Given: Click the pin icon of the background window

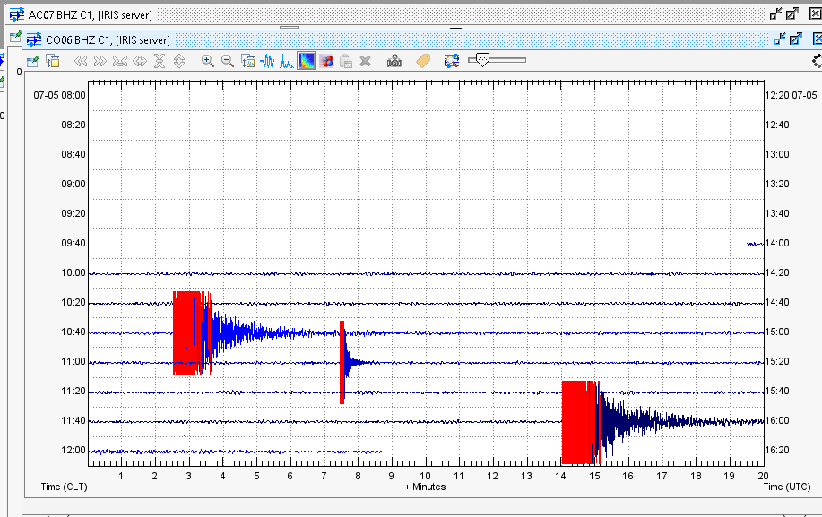Looking at the screenshot, I should click(x=16, y=36).
